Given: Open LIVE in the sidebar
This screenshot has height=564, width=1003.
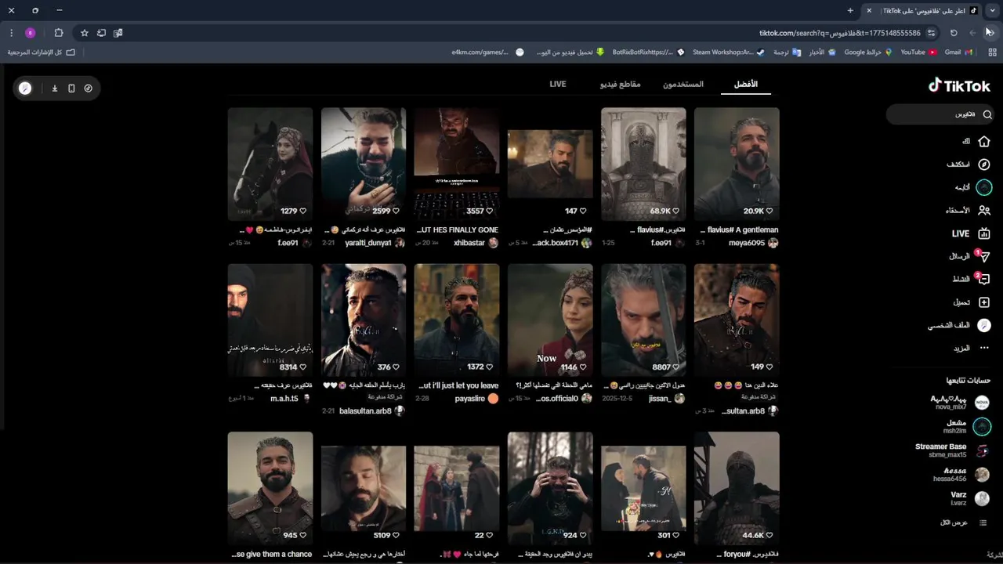Looking at the screenshot, I should tap(971, 233).
